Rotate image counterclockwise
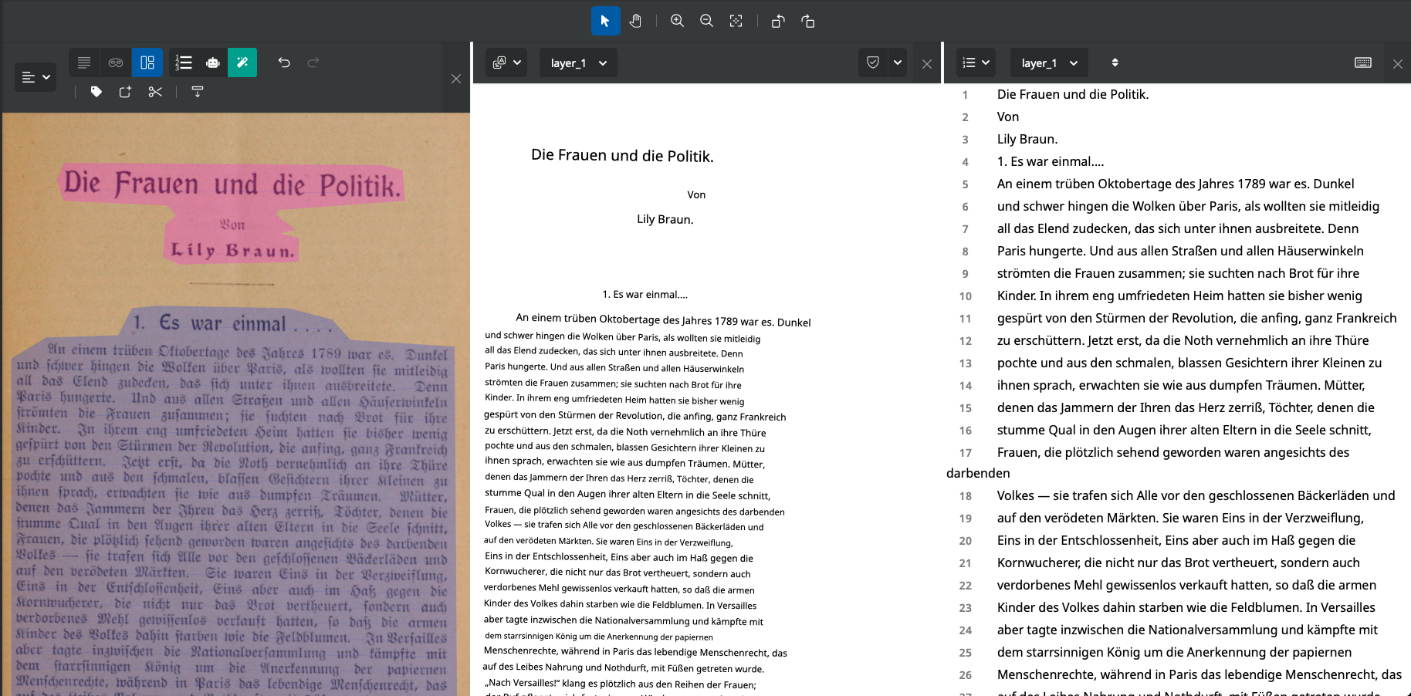1411x696 pixels. point(778,21)
